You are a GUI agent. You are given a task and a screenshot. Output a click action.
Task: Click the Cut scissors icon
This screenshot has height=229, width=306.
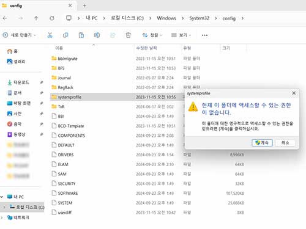click(x=50, y=35)
